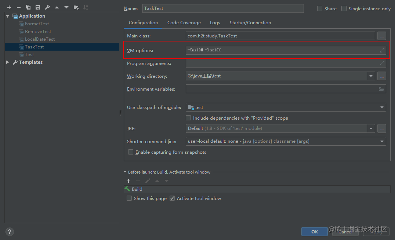Sort configurations alphabetically
Viewport: 395px width, 240px height.
(x=86, y=8)
